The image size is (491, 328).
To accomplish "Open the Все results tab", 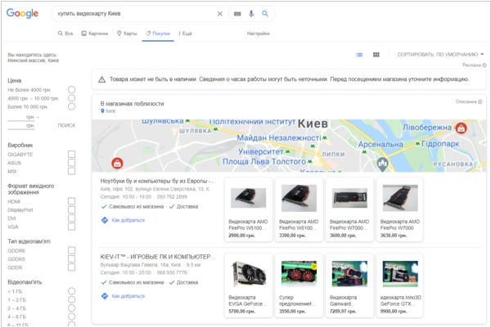I will click(x=65, y=34).
